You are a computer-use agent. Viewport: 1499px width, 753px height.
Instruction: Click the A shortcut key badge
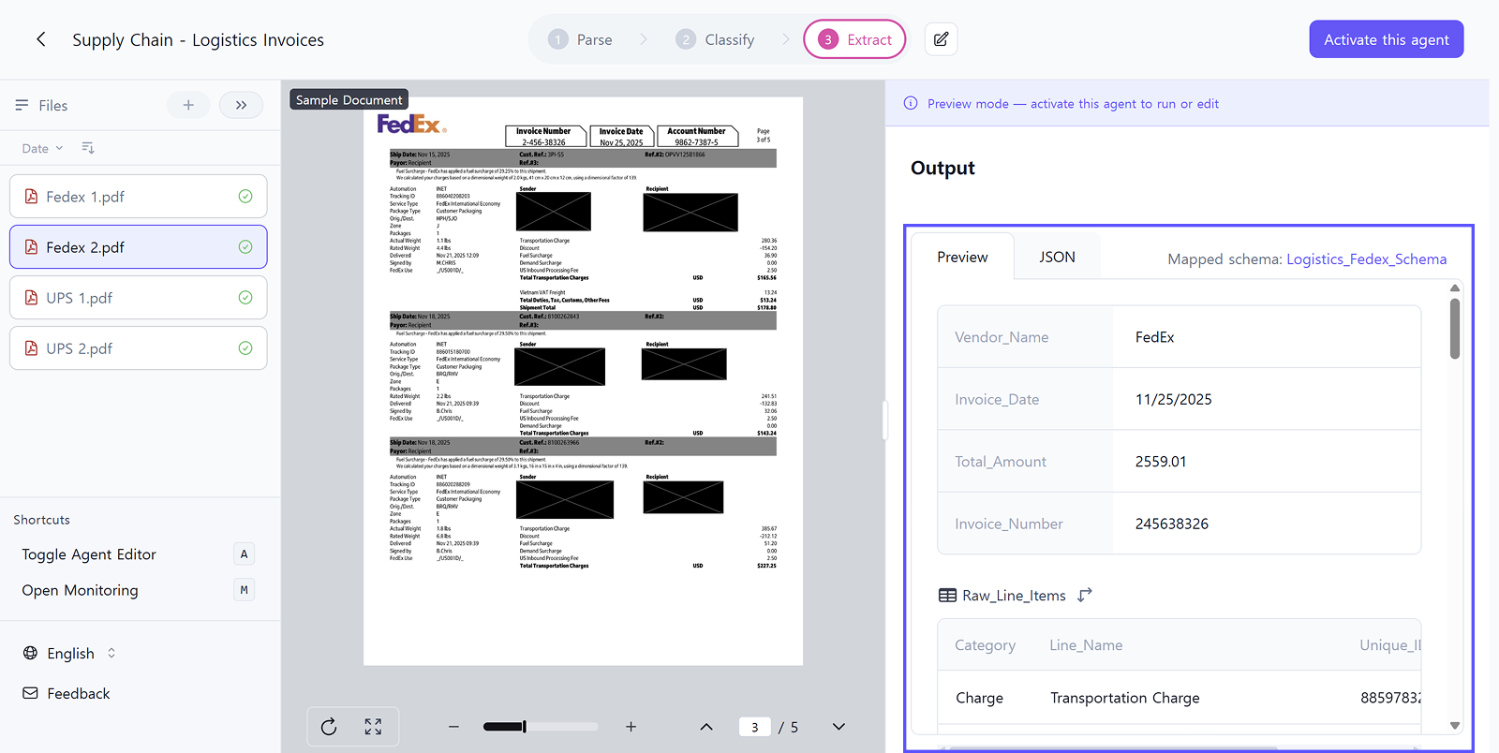tap(244, 554)
